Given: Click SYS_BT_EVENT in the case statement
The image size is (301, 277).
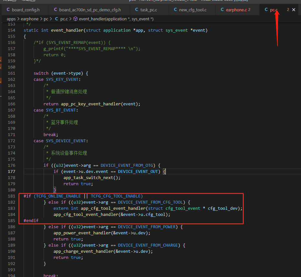Looking at the screenshot, I should click(61, 110).
